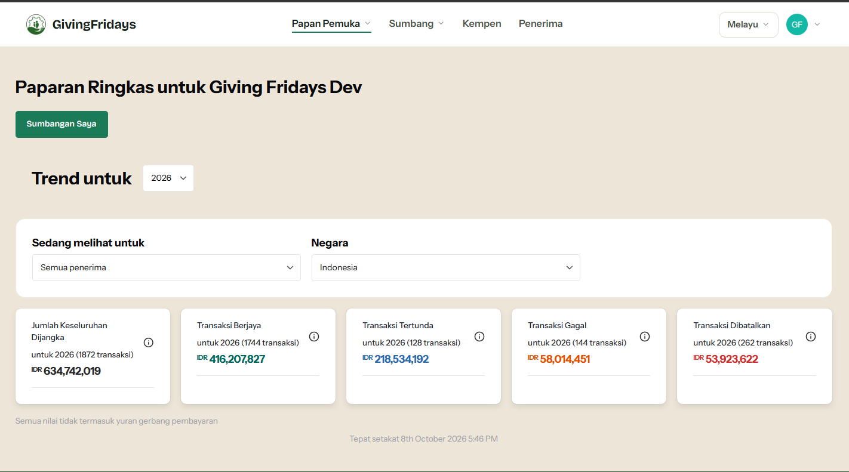849x472 pixels.
Task: Go to the Kempen page
Action: pos(482,24)
